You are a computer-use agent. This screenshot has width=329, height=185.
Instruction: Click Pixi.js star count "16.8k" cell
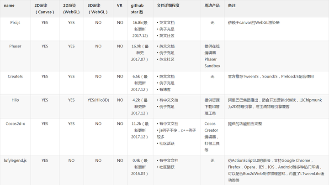coord(140,29)
